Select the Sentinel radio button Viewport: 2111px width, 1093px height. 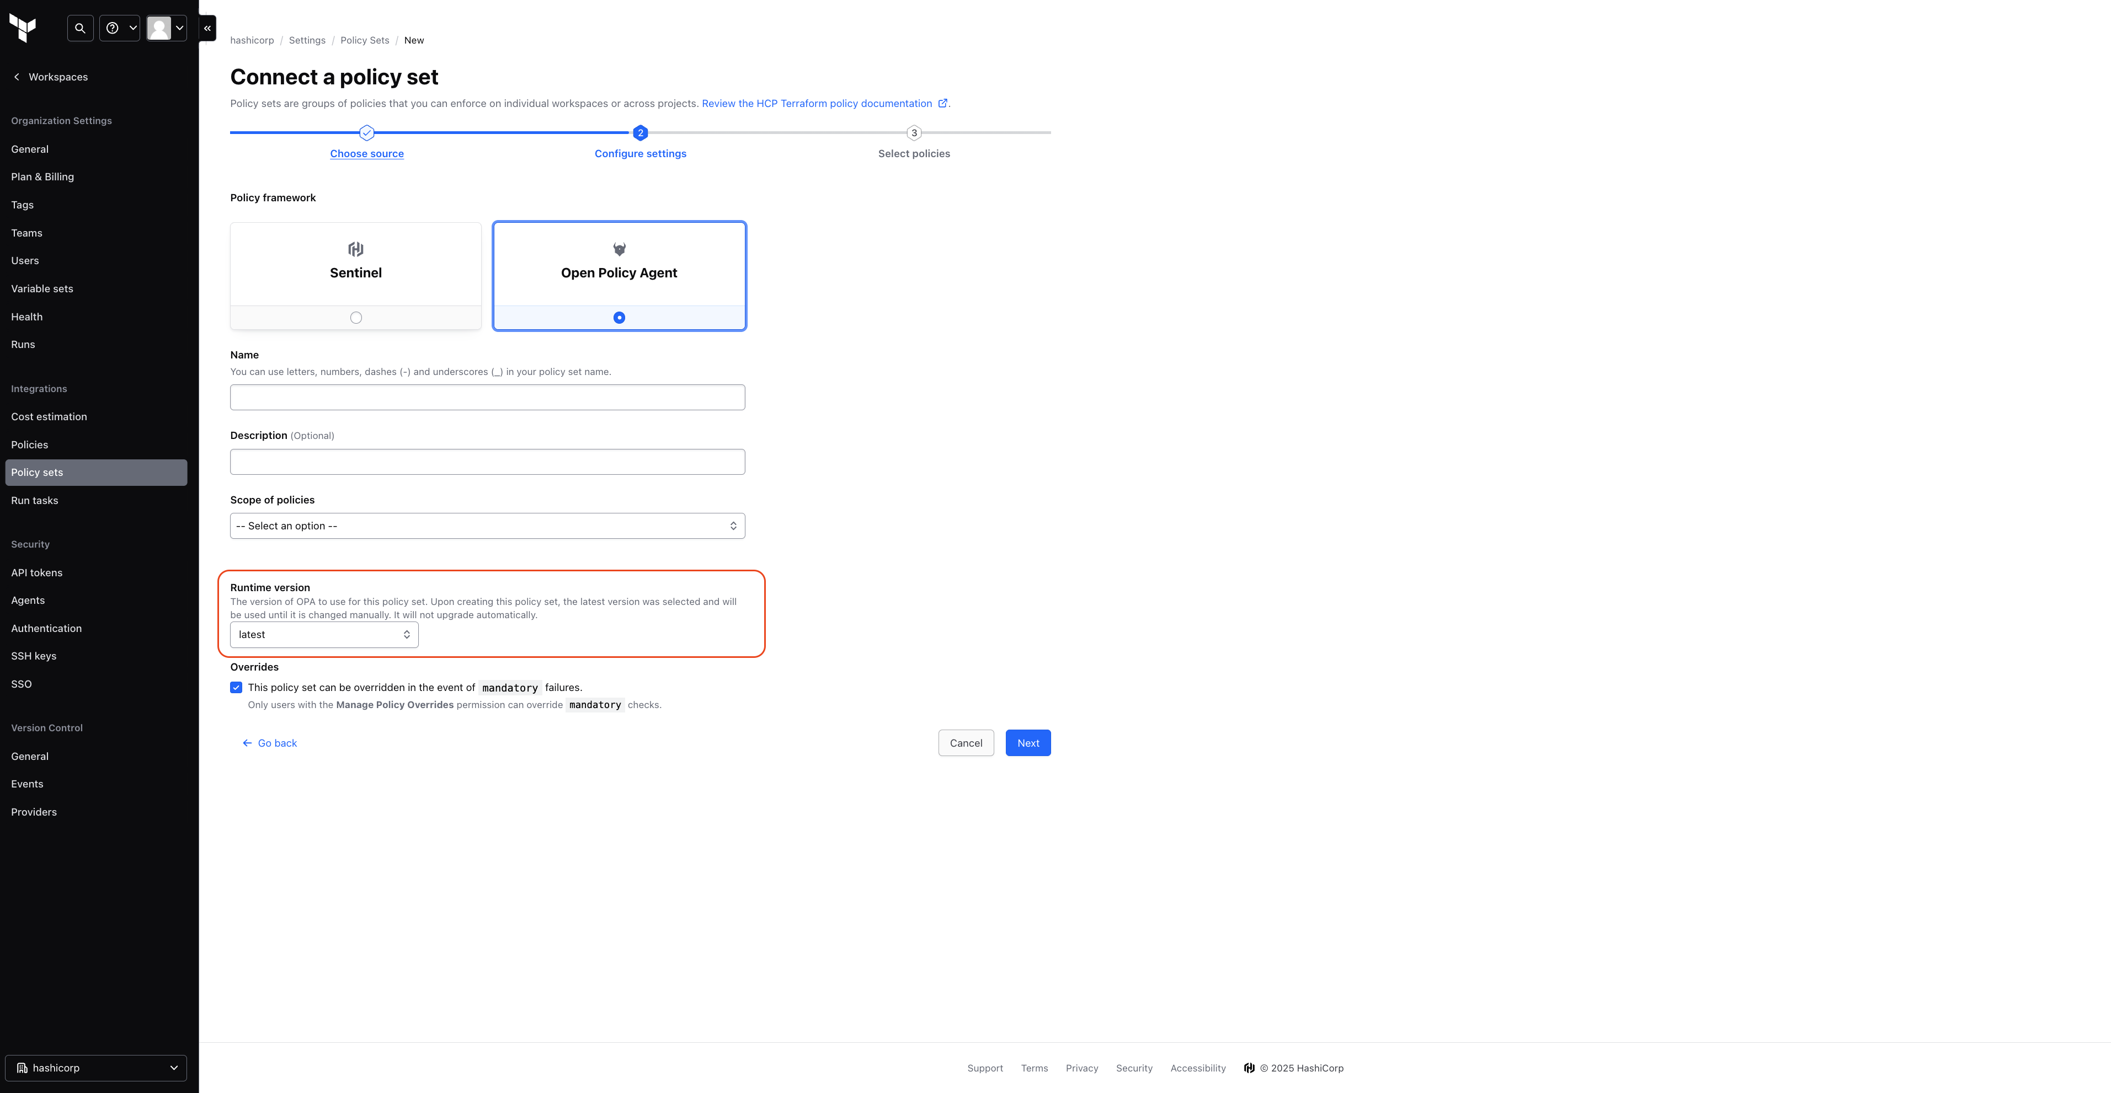(x=356, y=318)
